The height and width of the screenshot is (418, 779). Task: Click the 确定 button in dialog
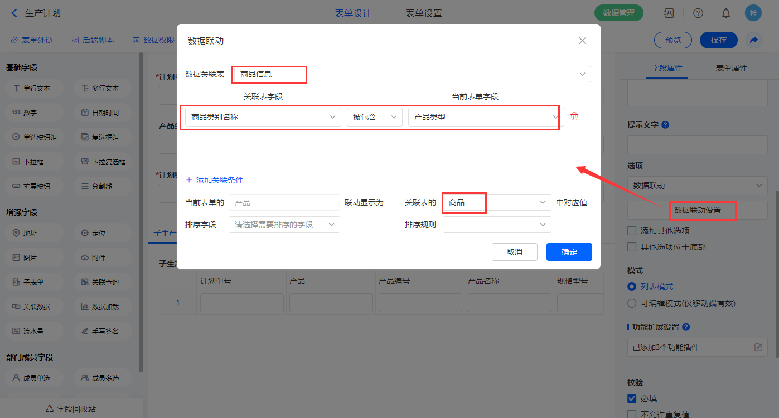[569, 252]
